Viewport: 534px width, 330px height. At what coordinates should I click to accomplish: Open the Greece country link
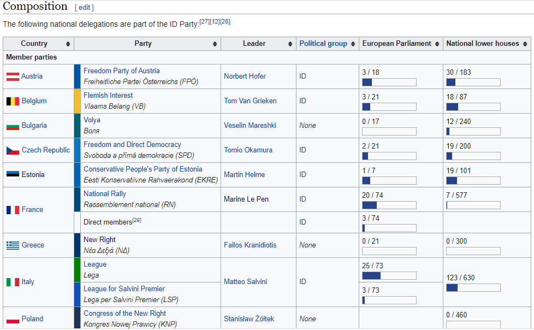[x=33, y=245]
